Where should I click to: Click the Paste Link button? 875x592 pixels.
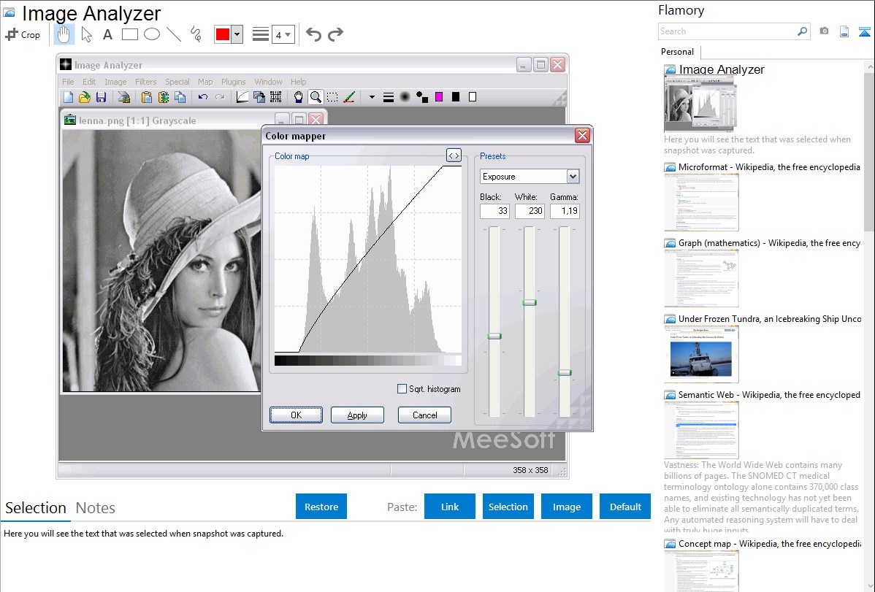point(450,507)
